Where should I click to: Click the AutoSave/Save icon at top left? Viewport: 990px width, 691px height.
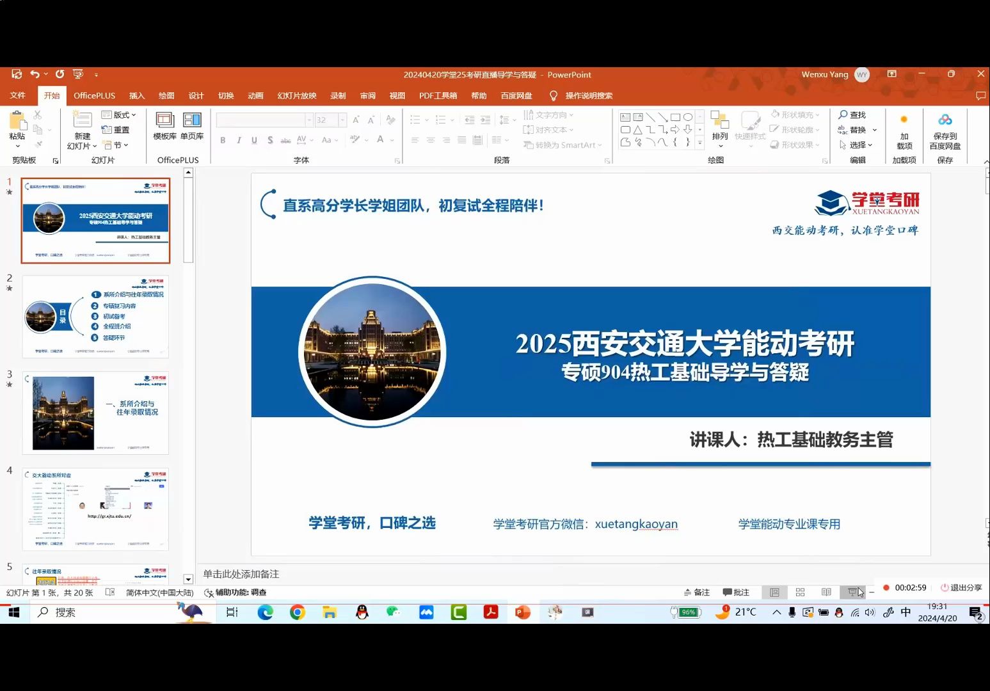click(x=17, y=74)
